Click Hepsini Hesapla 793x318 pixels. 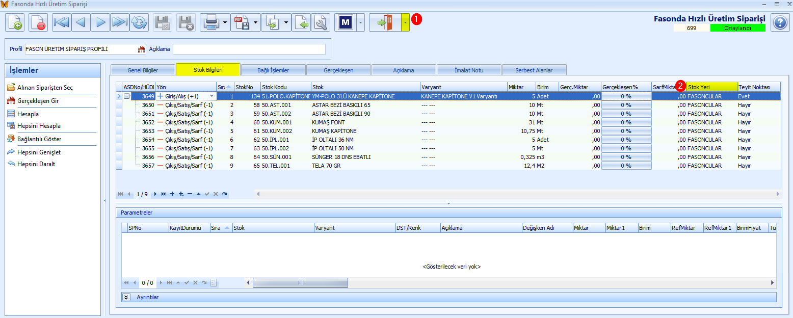pos(39,125)
